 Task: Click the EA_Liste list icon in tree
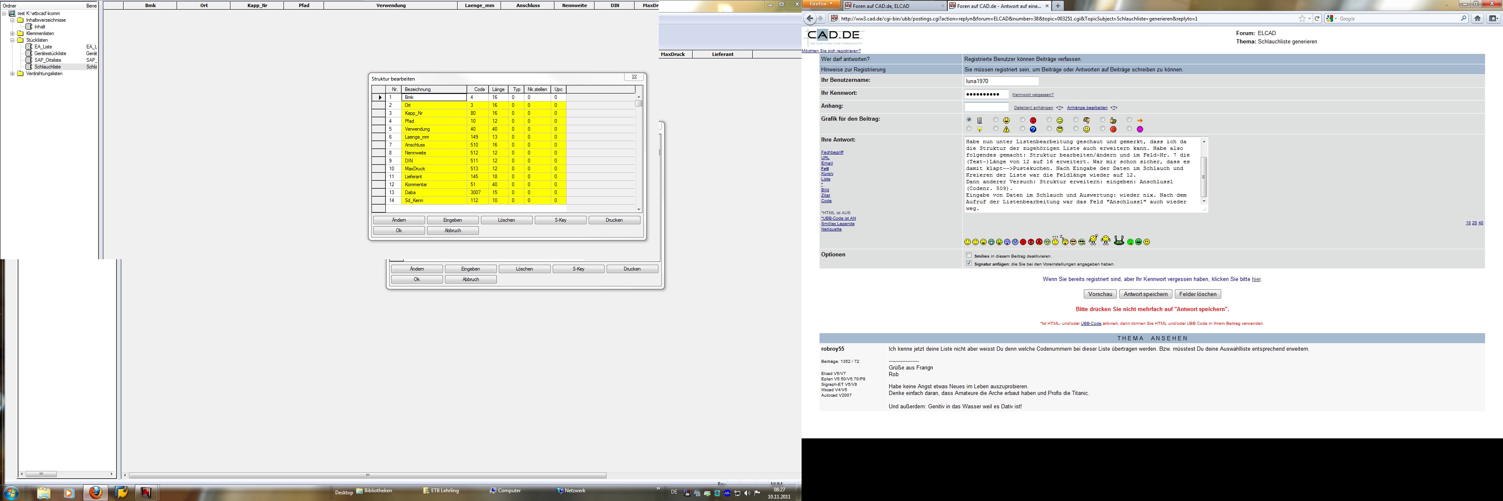coord(29,47)
